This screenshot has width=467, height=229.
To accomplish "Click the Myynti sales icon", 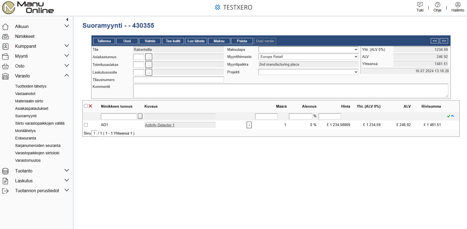I will pyautogui.click(x=5, y=56).
